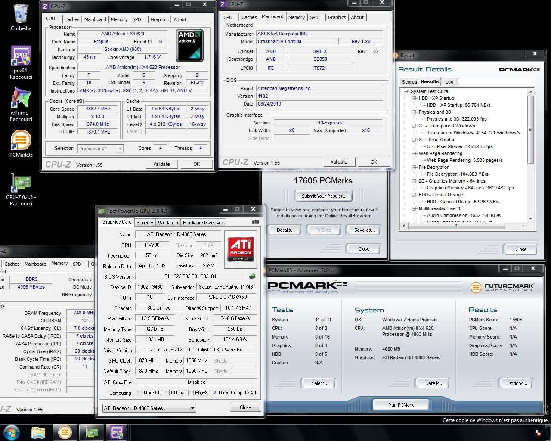Open Options... in PCMark05 Results
551x441 pixels.
click(517, 383)
